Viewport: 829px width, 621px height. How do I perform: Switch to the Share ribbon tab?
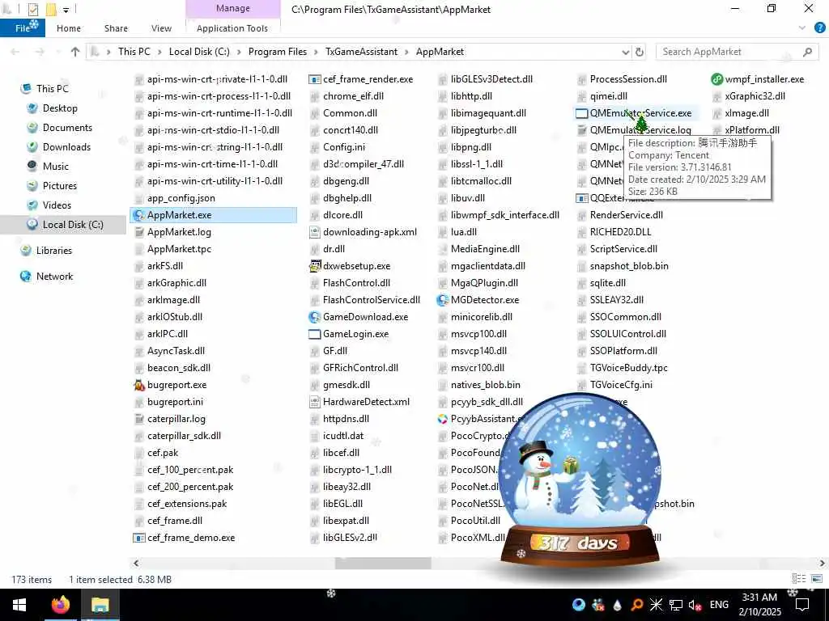pyautogui.click(x=116, y=28)
